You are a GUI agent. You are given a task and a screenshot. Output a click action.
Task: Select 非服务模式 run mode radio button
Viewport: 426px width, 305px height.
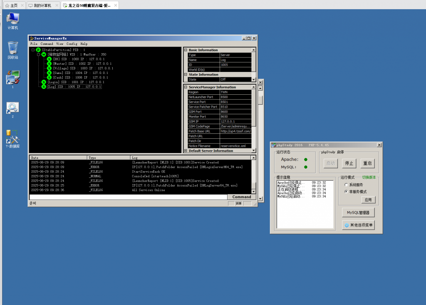(346, 192)
